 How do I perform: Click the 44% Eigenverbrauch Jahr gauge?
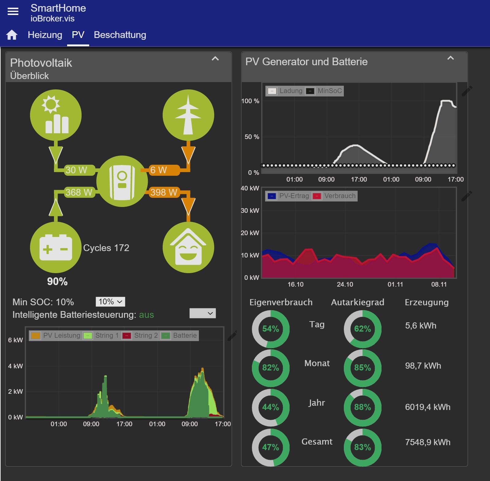(271, 407)
